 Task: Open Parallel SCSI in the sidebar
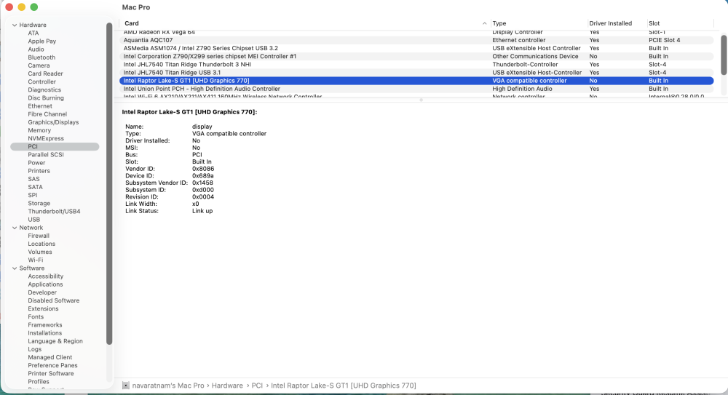tap(45, 155)
